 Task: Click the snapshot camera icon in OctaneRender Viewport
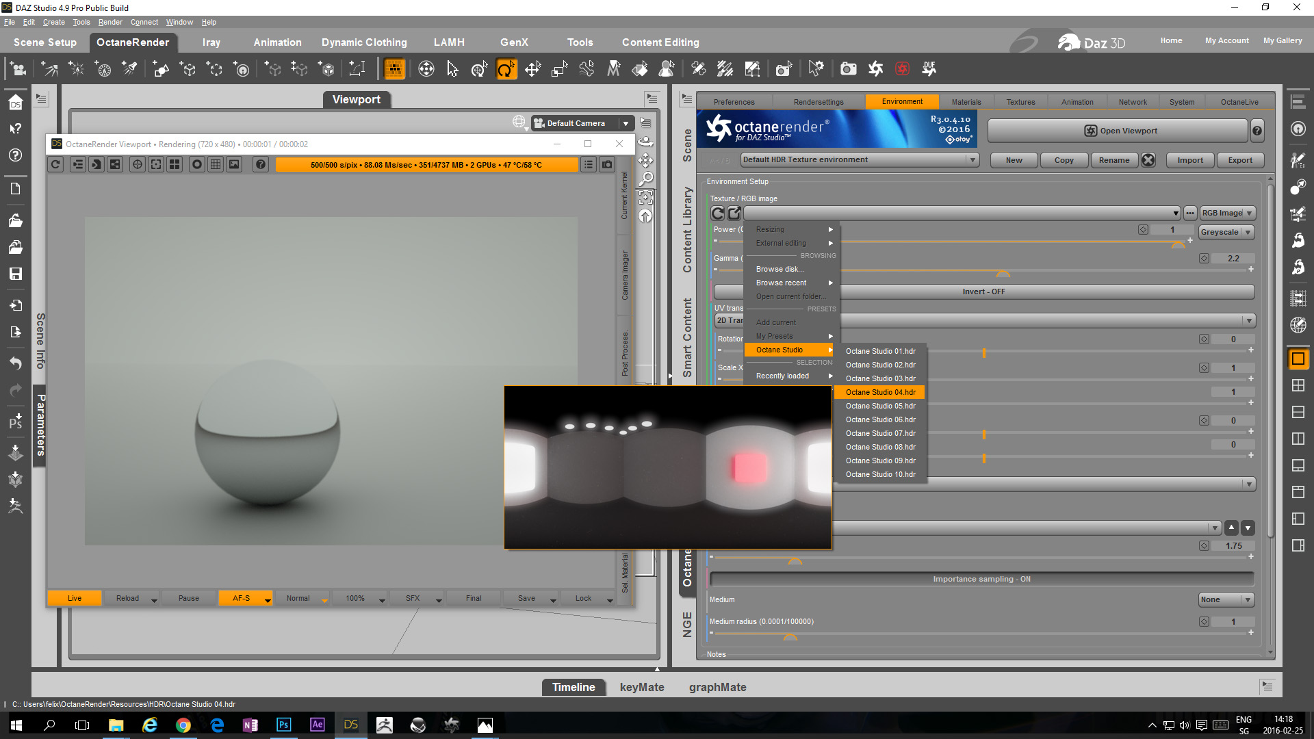click(x=607, y=164)
